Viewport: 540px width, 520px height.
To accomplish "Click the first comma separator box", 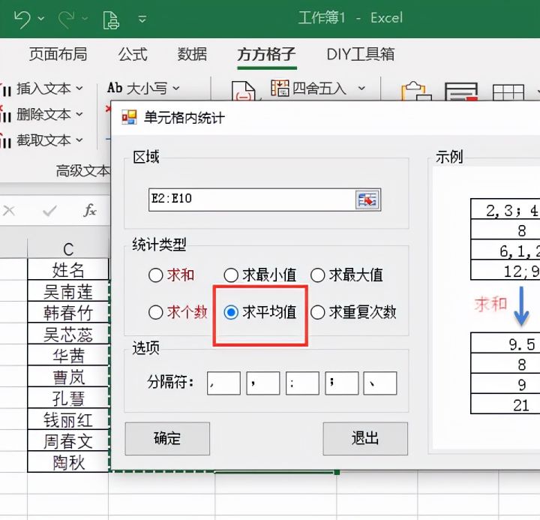I will [223, 383].
